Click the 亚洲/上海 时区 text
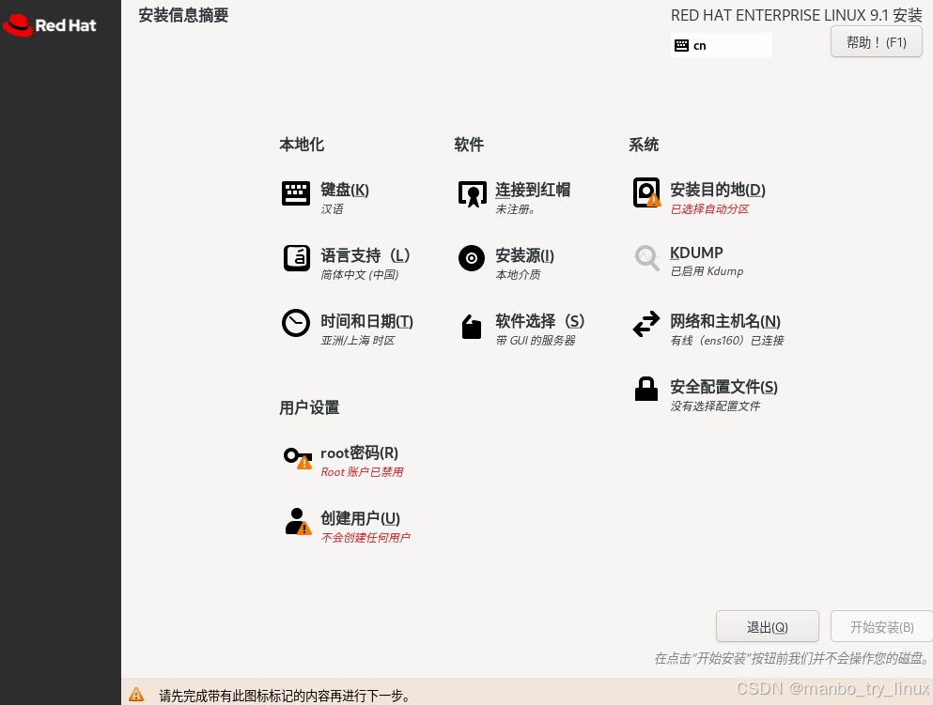 pos(358,341)
